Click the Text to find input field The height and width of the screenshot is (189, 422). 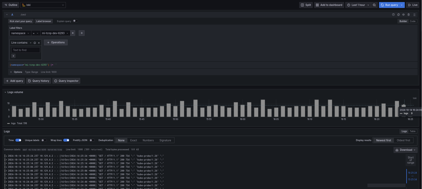pos(25,50)
